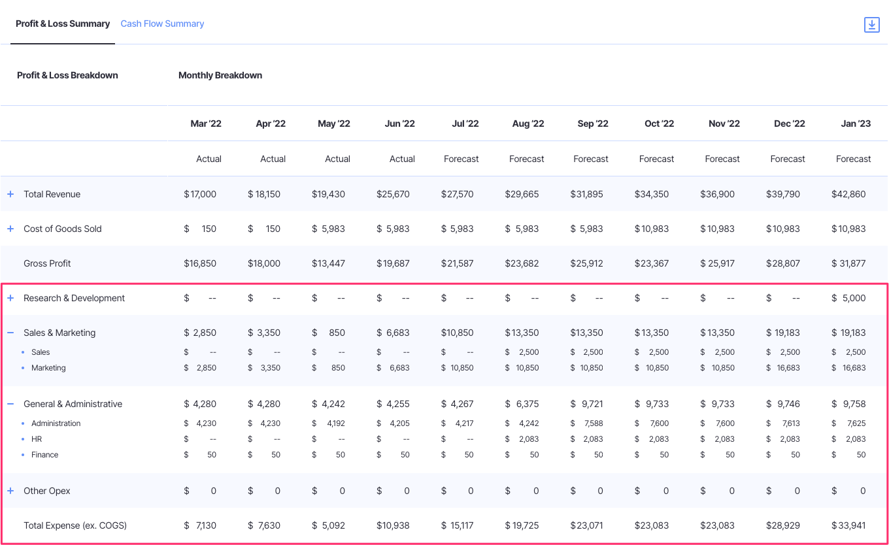Click the Jul '22 Forecast label

[461, 158]
